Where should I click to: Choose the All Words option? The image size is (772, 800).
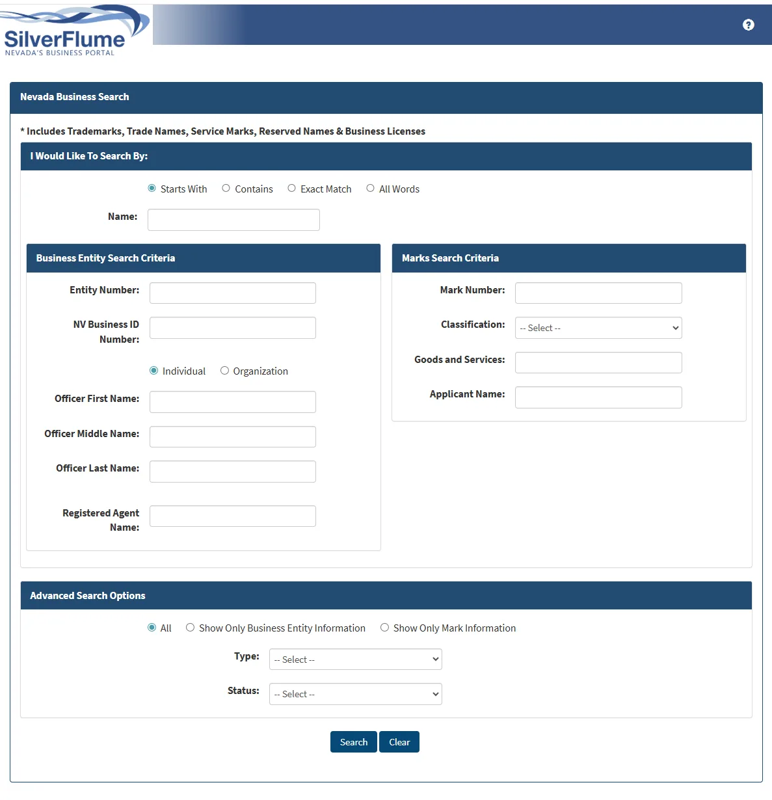point(370,188)
